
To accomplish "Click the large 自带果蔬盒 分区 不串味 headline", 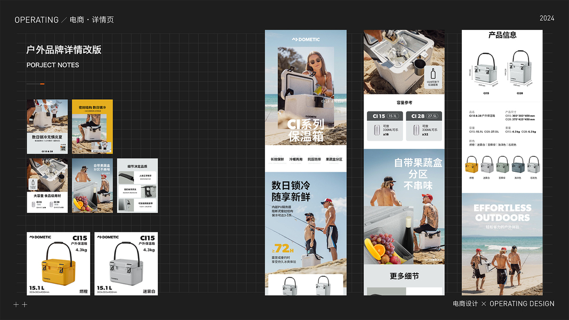I will (x=418, y=174).
